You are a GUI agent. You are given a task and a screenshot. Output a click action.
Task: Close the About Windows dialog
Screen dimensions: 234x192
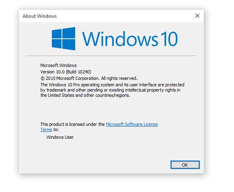(x=197, y=16)
